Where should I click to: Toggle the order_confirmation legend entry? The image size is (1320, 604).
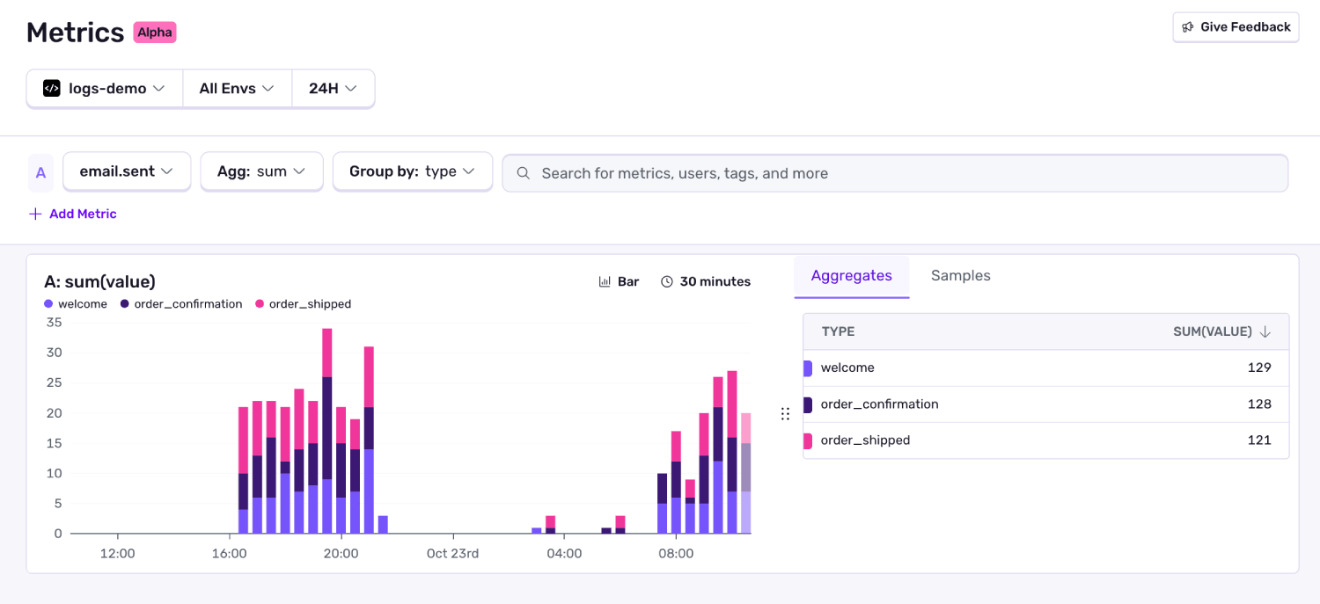[x=180, y=303]
